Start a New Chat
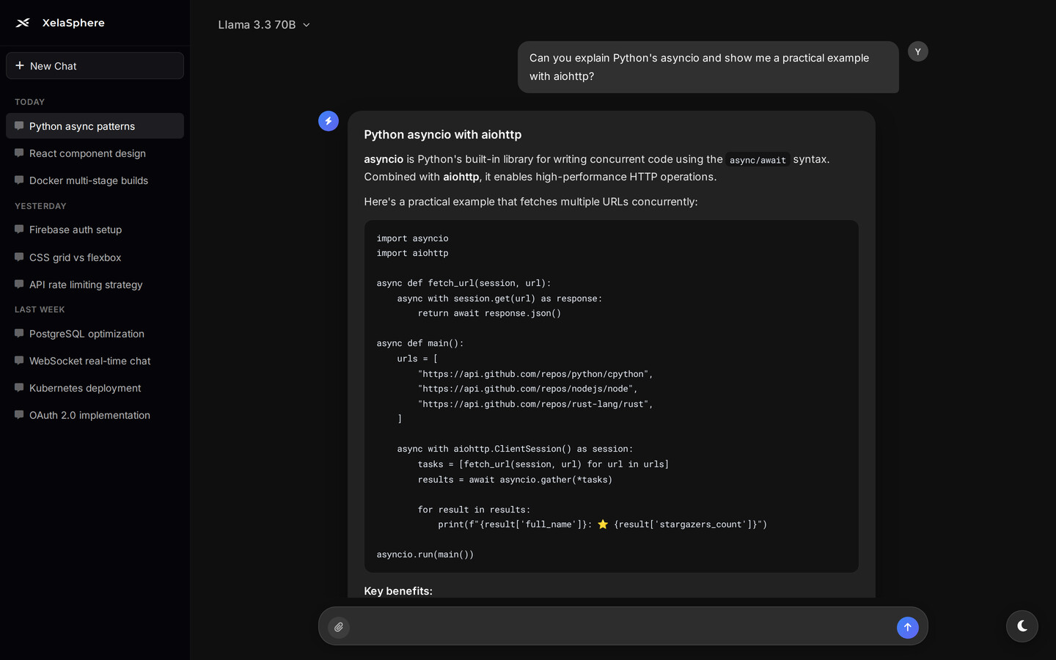Screen dimensions: 1056x660 coord(95,66)
